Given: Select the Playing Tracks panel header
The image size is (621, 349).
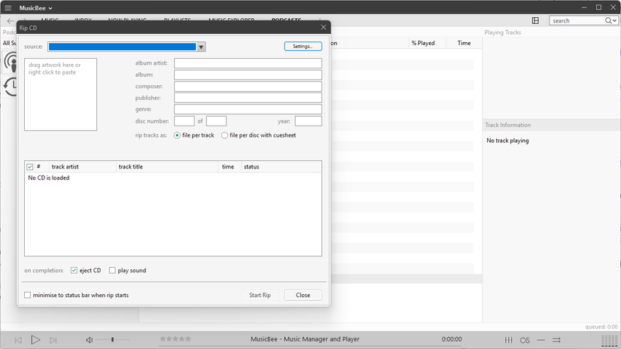Looking at the screenshot, I should (x=503, y=32).
